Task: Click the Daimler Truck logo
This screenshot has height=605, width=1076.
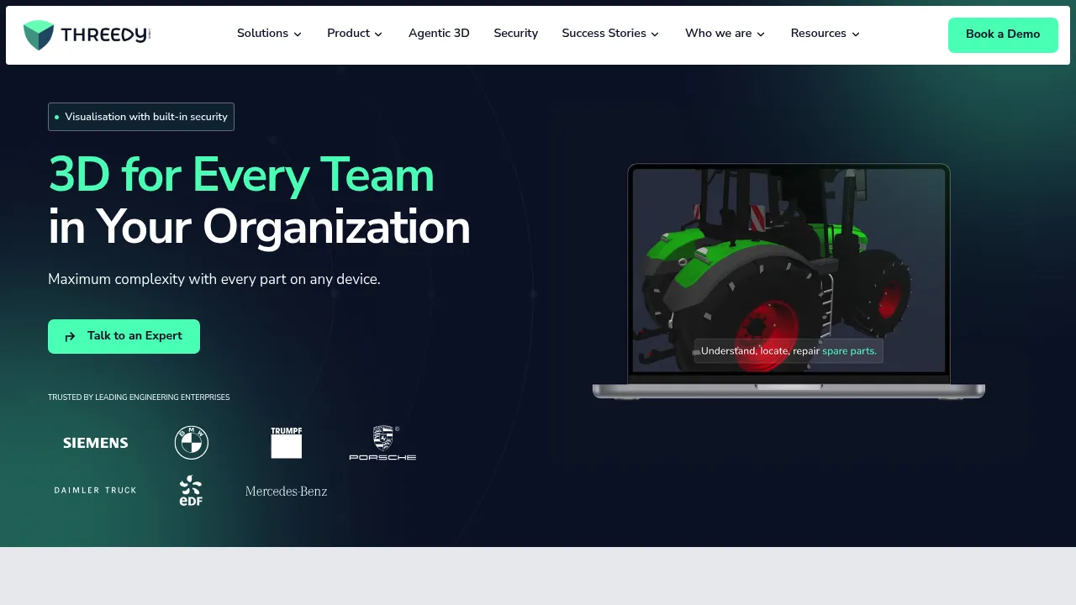Action: 95,490
